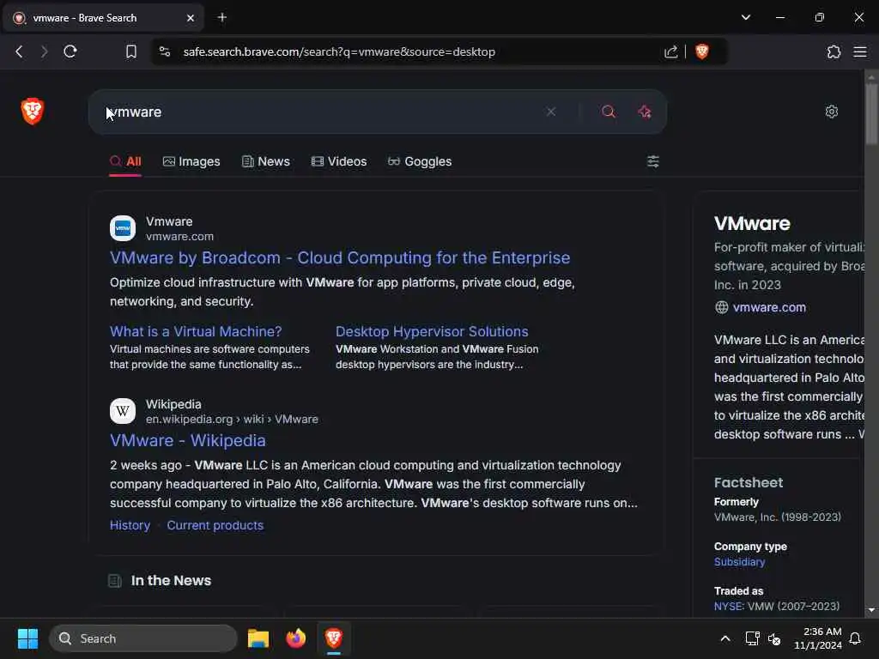Expand the tab search dropdown arrow
The image size is (879, 659).
(746, 17)
